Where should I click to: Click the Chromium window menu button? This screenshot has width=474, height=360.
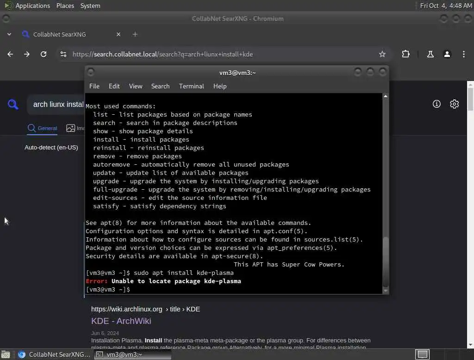tap(6, 19)
